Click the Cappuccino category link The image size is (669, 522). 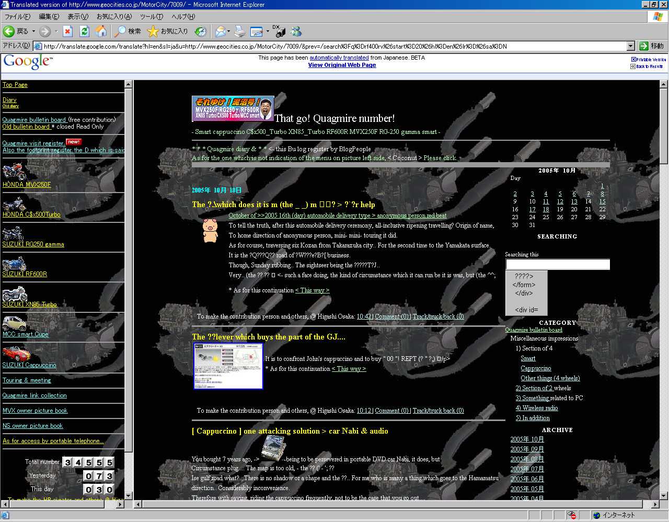pos(536,368)
